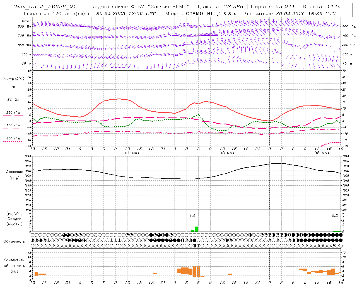Click the "02 мая" date label
Viewport: 357px width, 285px height.
(227, 153)
